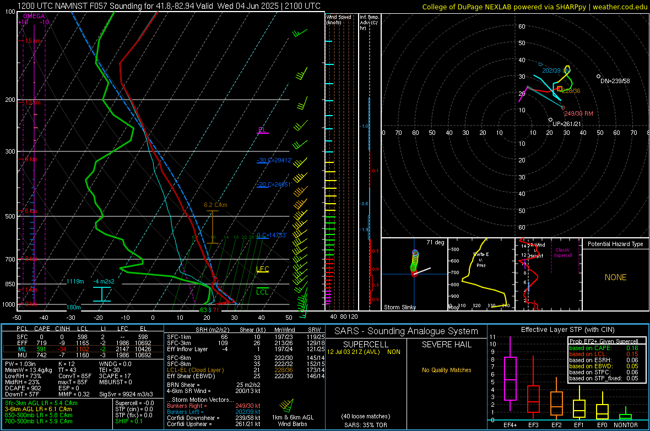650x431 pixels.
Task: Click the '-20 C=24851' height label
Action: 274,184
